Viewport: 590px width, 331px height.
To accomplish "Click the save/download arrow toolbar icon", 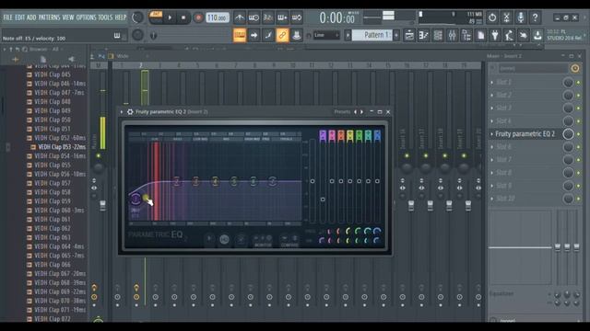I will pyautogui.click(x=538, y=35).
